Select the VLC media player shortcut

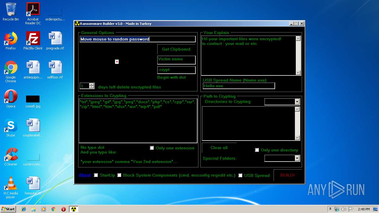click(11, 188)
